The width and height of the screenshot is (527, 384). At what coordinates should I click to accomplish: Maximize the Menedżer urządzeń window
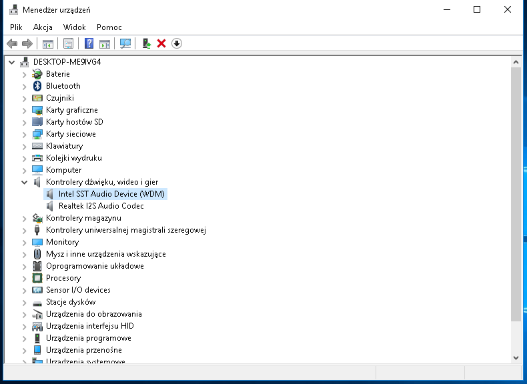tap(476, 10)
